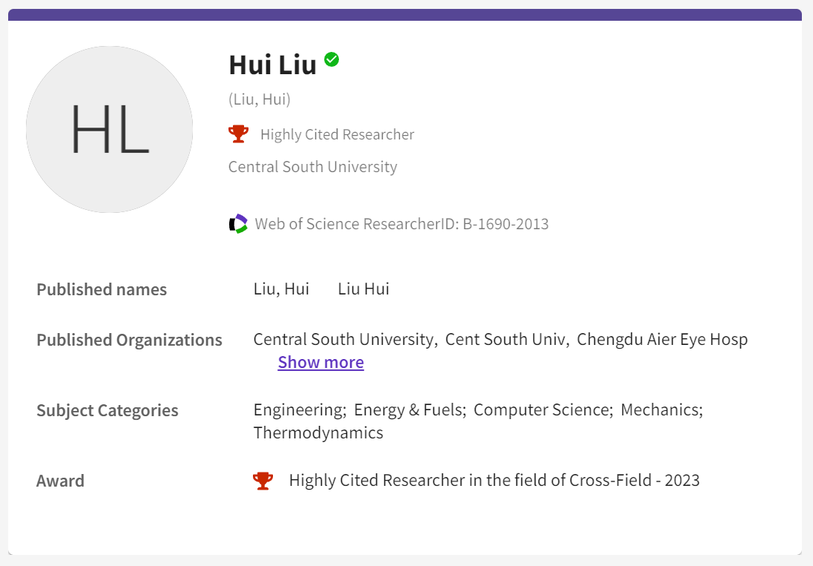The image size is (813, 566).
Task: Click the trophy icon beside Highly Cited Researcher
Action: pos(238,134)
